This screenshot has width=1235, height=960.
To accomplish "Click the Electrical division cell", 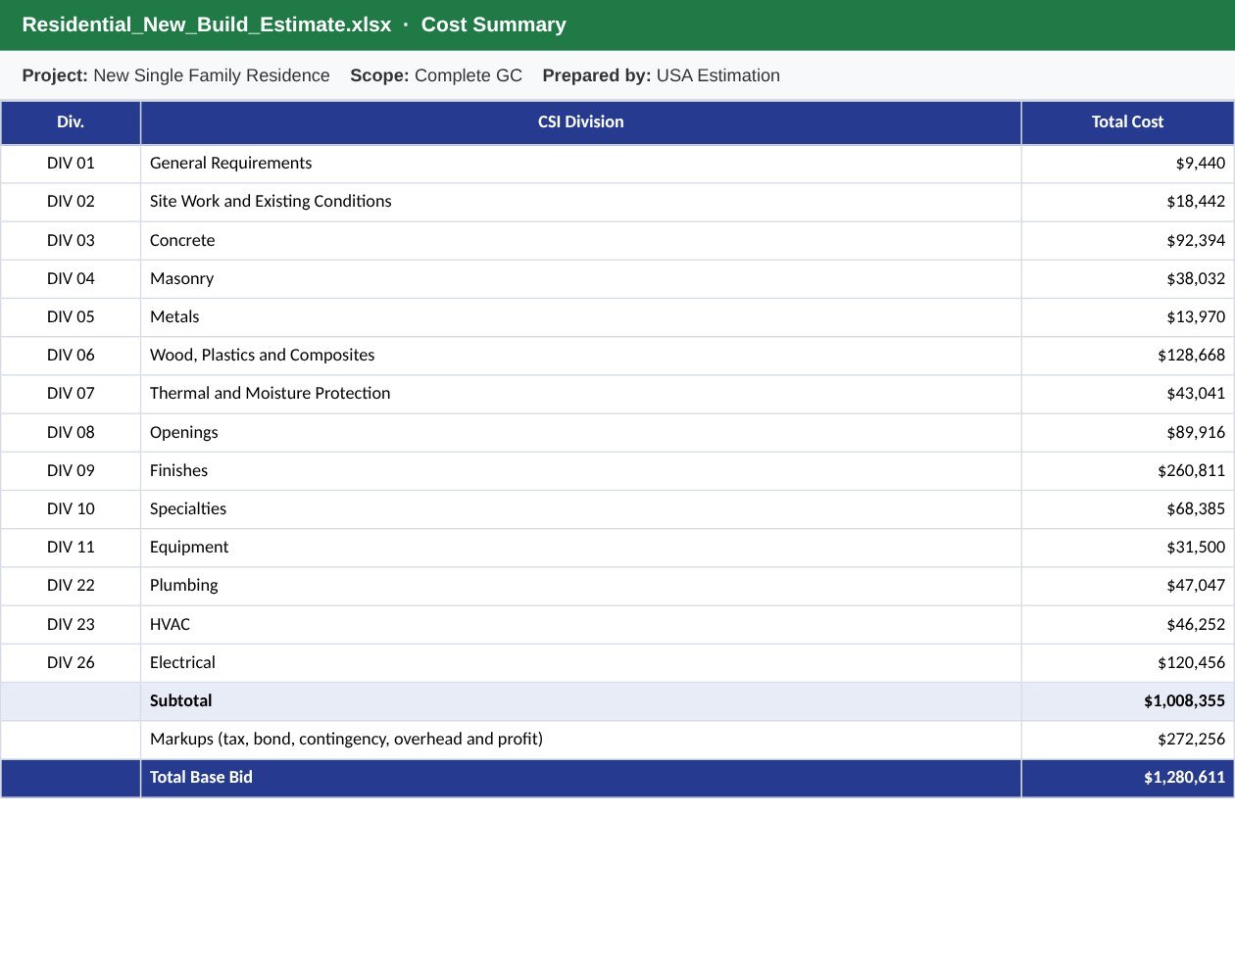I will (580, 663).
